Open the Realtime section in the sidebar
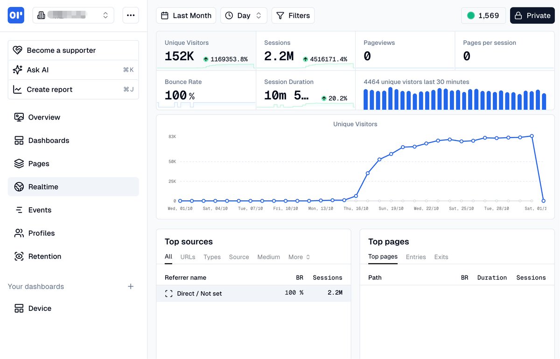This screenshot has height=359, width=560. coord(19,186)
